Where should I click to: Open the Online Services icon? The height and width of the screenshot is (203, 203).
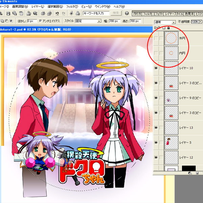[x=35, y=13]
